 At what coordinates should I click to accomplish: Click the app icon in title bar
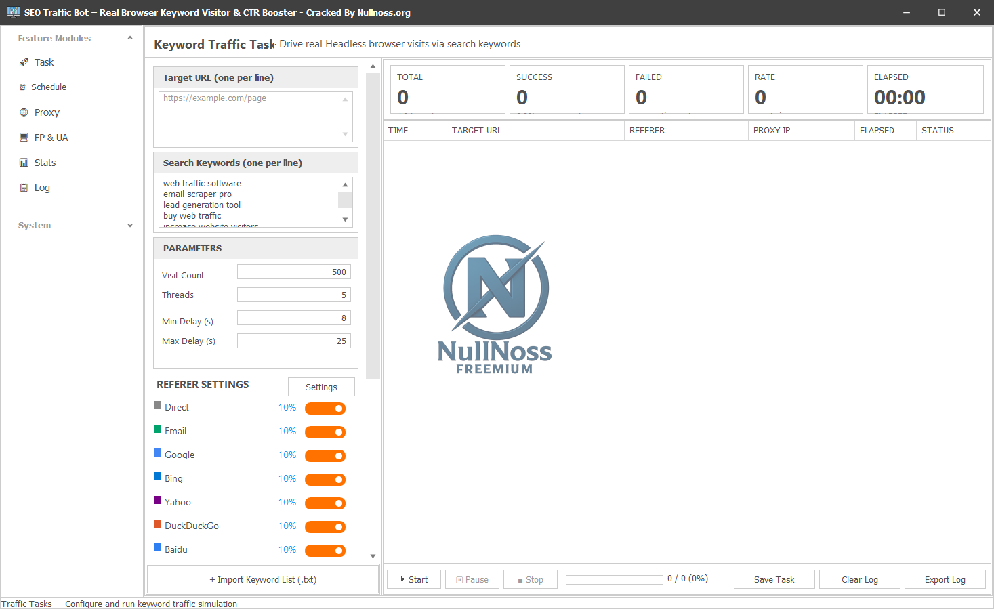tap(13, 12)
